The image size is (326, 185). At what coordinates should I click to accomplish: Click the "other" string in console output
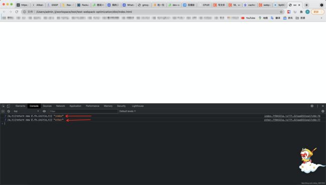tap(59, 120)
